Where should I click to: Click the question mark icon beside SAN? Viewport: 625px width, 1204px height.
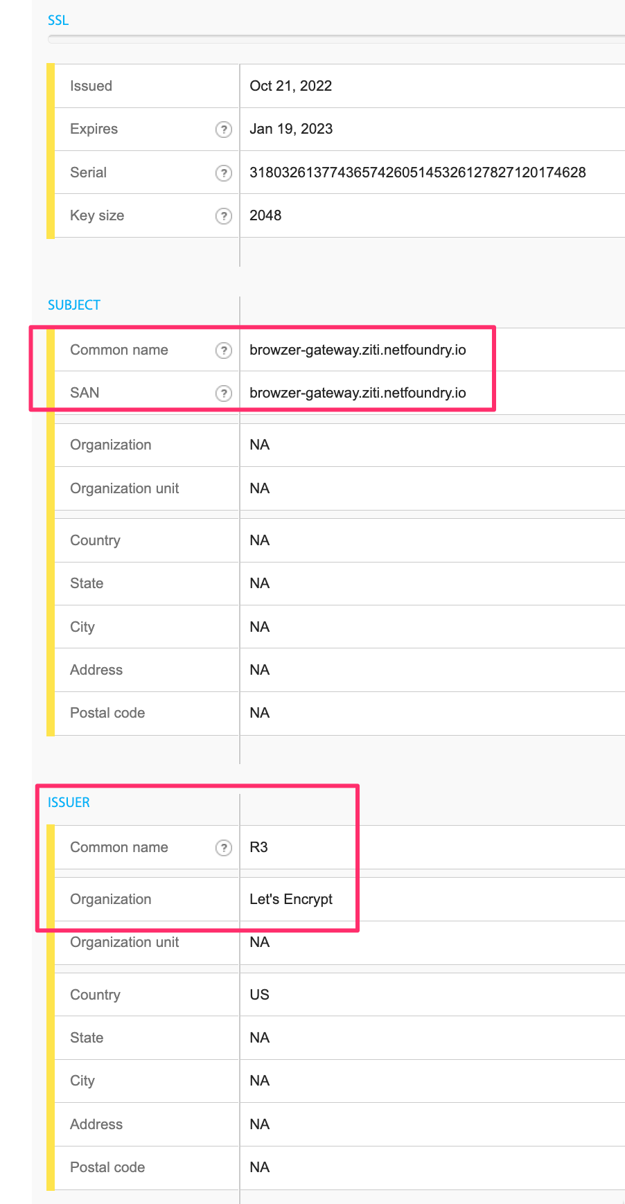223,393
